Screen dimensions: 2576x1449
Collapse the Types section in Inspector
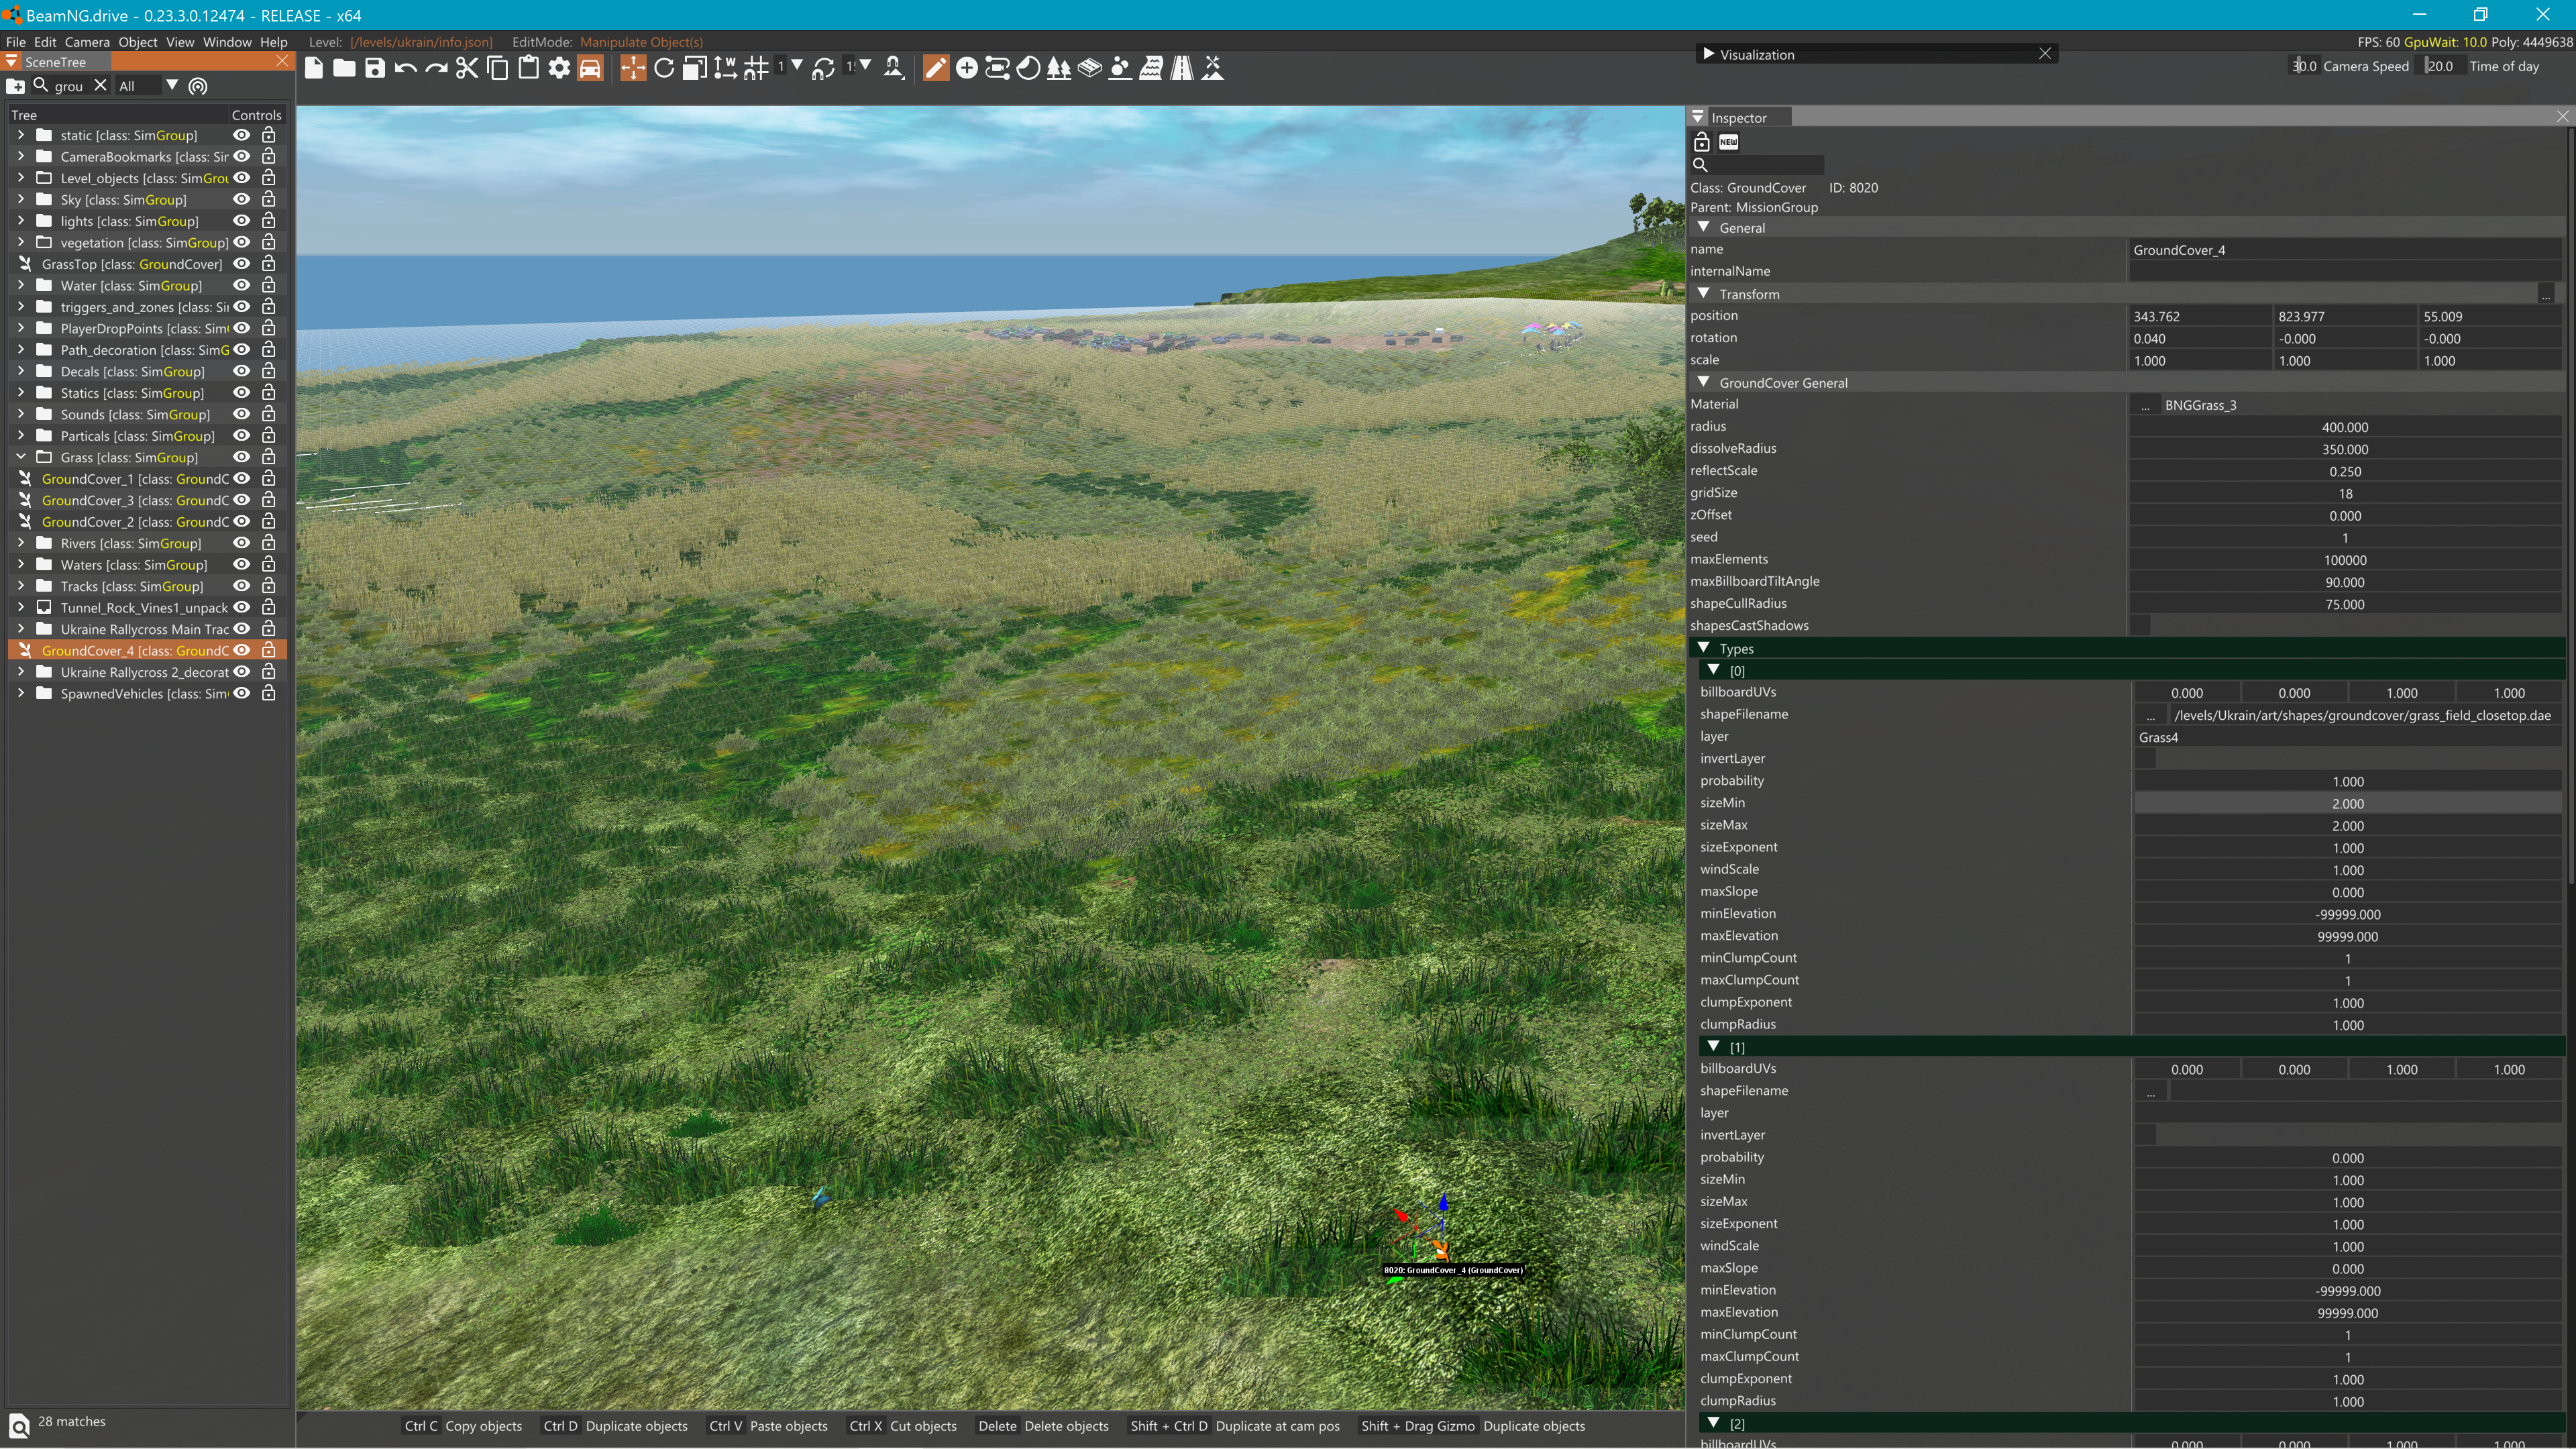pos(1704,648)
